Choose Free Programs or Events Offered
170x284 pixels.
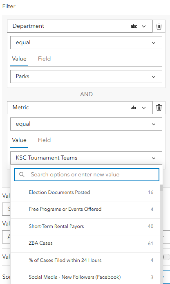tap(85, 210)
